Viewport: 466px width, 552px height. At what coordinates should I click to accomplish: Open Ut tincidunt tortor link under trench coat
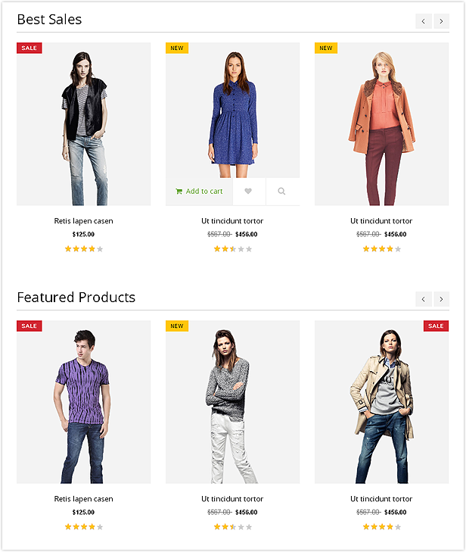tap(381, 499)
